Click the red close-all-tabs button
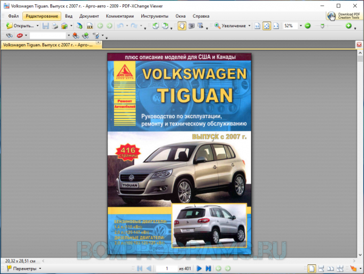Viewport: 364px width, 274px height. (x=359, y=44)
